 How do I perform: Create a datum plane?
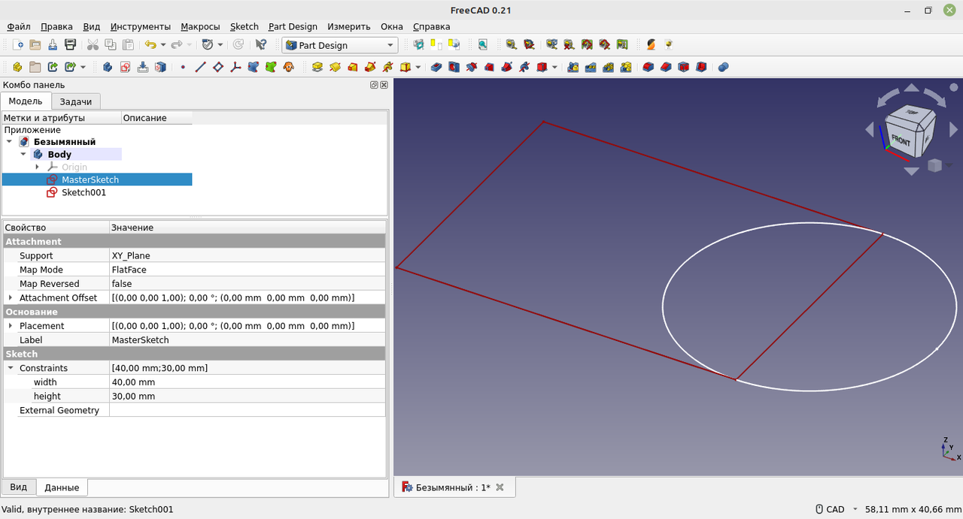coord(218,67)
